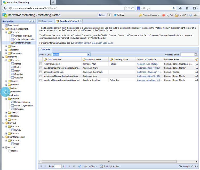This screenshot has width=200, height=170.
Task: Click the refresh icon in the paging toolbar
Action: click(80, 166)
